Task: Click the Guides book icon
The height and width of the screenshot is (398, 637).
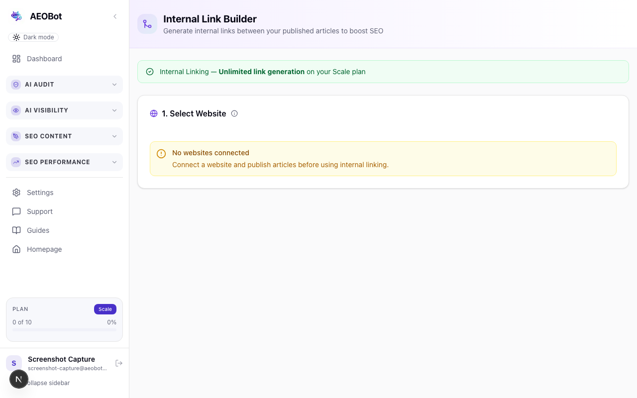Action: 16,230
